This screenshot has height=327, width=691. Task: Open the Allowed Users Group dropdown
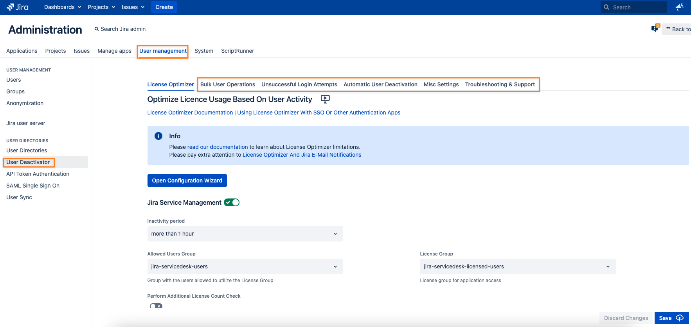click(x=245, y=266)
